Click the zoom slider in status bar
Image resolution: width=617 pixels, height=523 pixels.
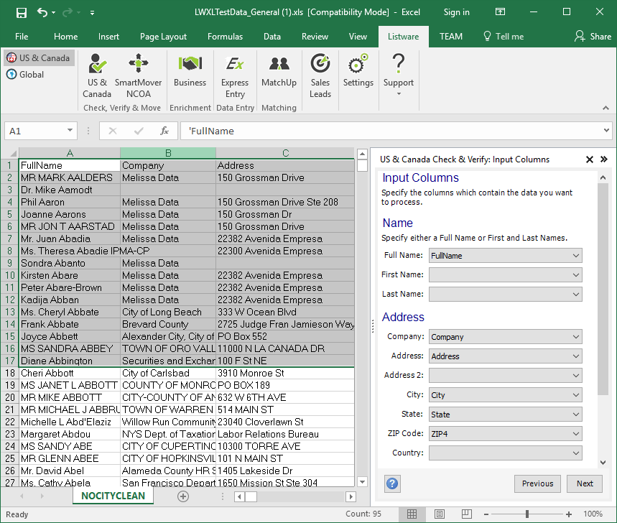(526, 514)
